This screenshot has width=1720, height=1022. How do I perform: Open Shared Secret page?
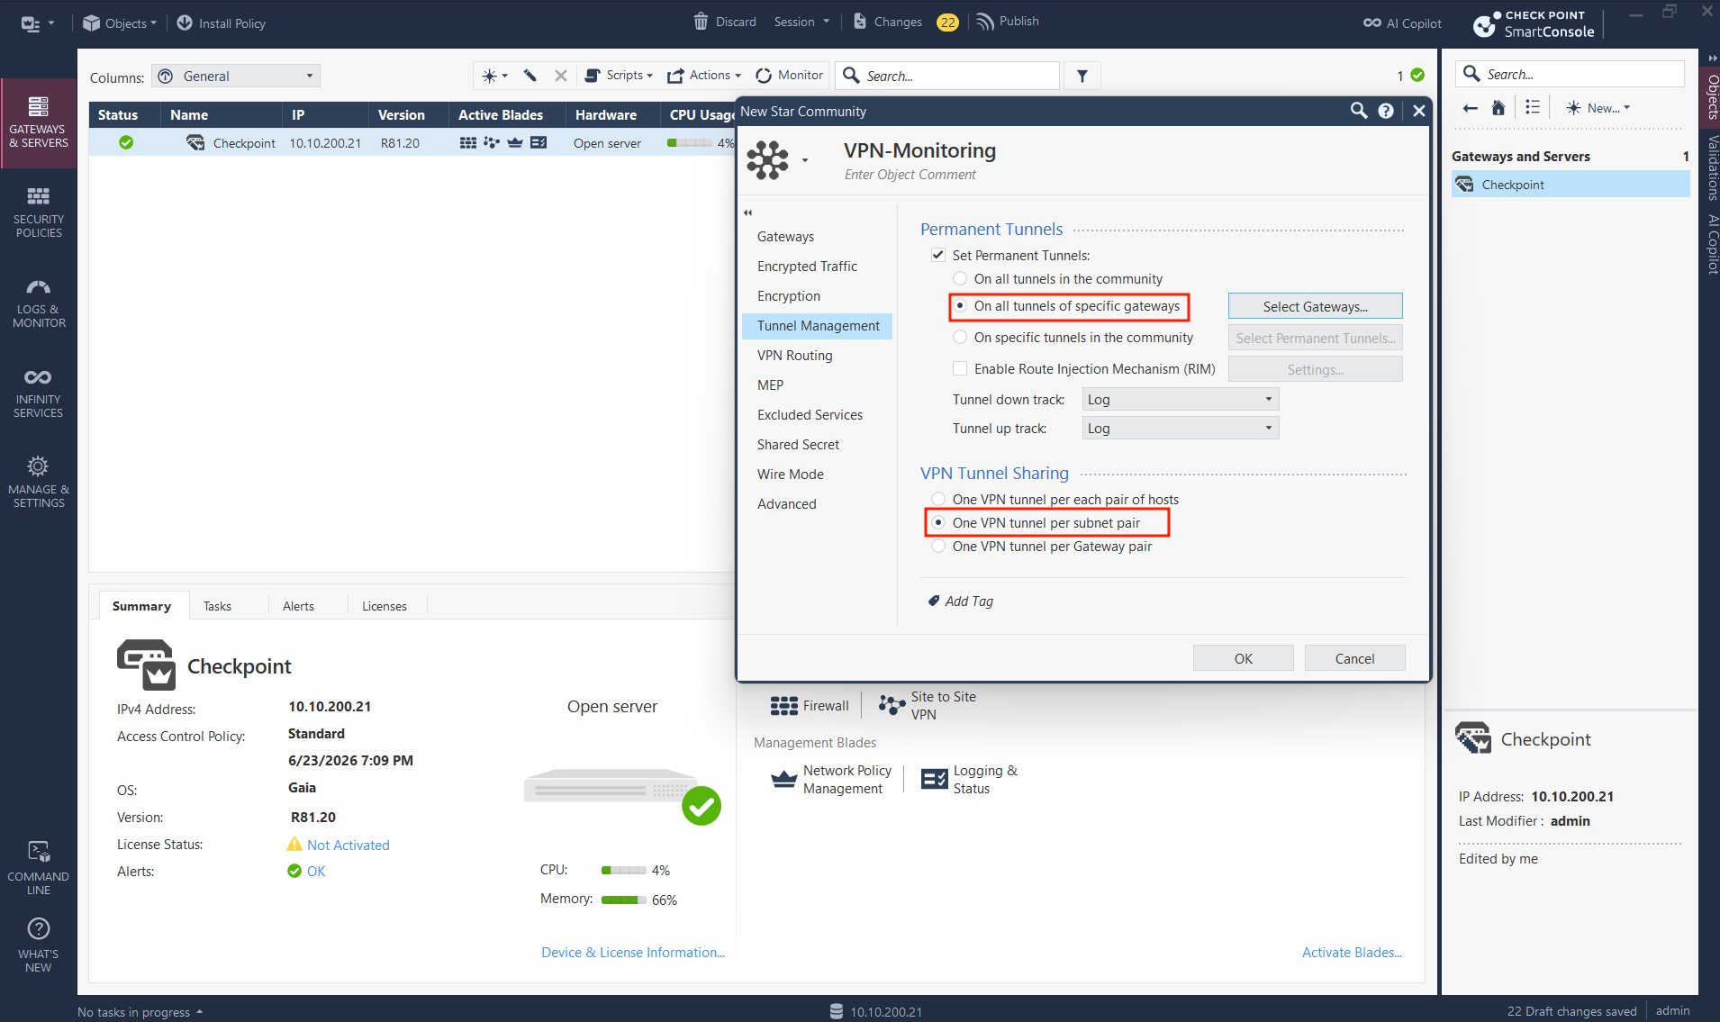798,445
